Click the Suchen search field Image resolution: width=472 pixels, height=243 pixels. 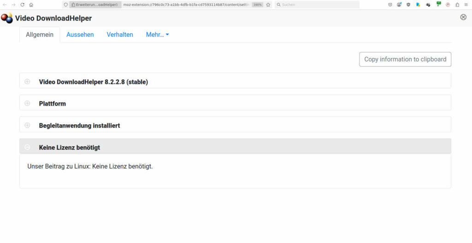[x=317, y=5]
